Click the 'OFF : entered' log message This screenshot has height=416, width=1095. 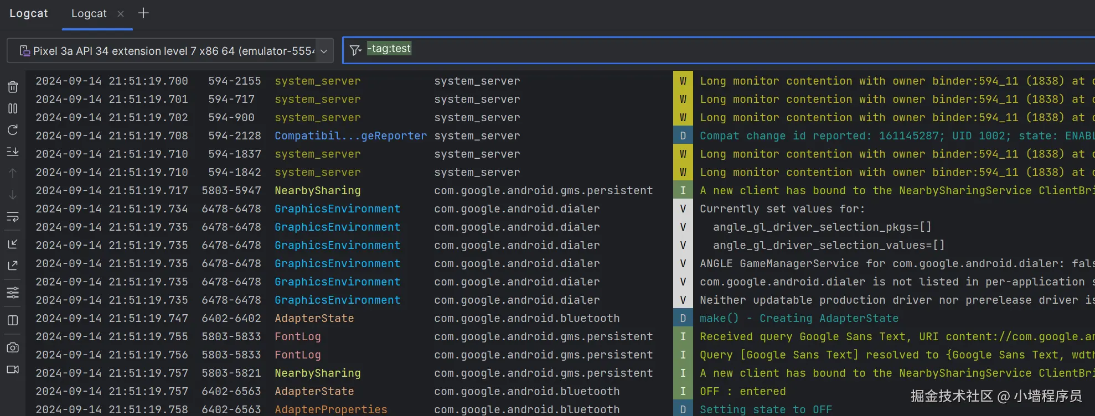[x=742, y=391]
